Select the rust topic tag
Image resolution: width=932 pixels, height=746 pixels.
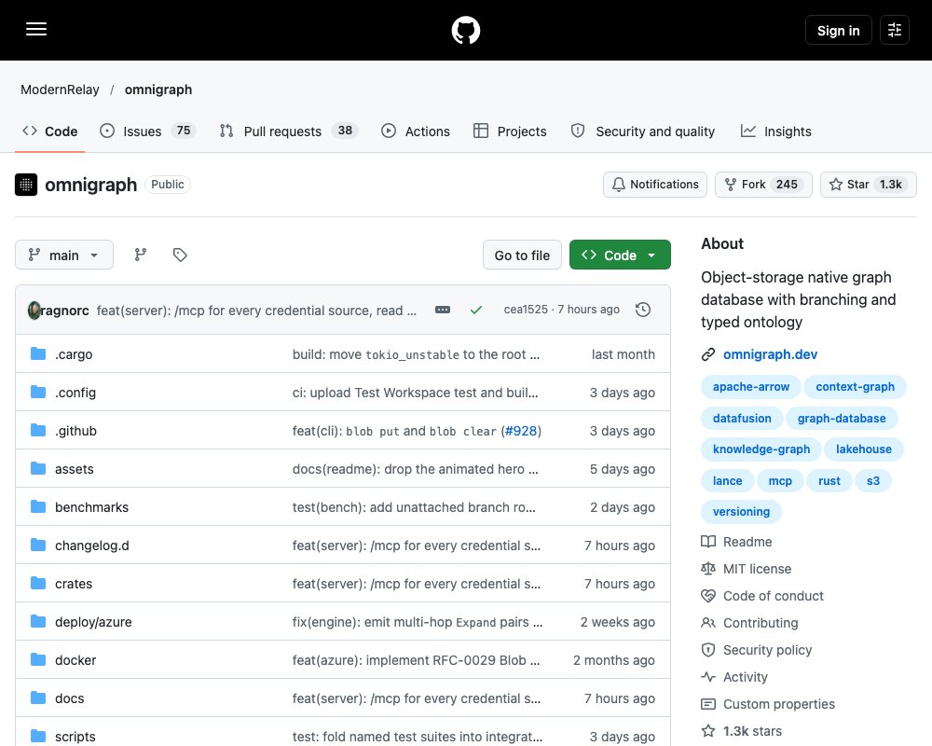pos(829,480)
